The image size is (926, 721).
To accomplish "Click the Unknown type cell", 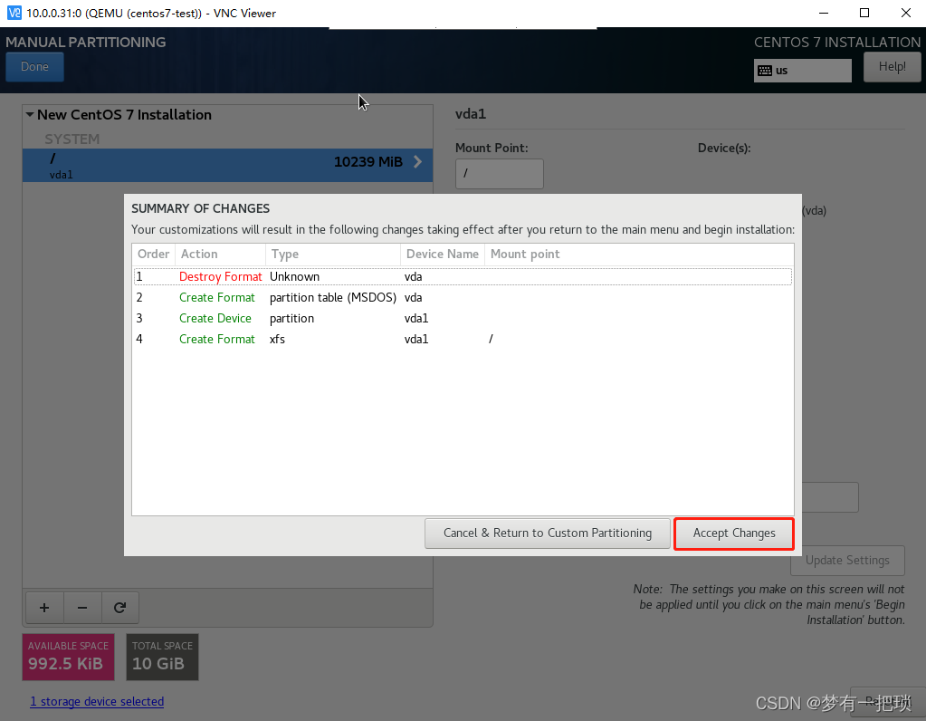I will click(x=295, y=276).
